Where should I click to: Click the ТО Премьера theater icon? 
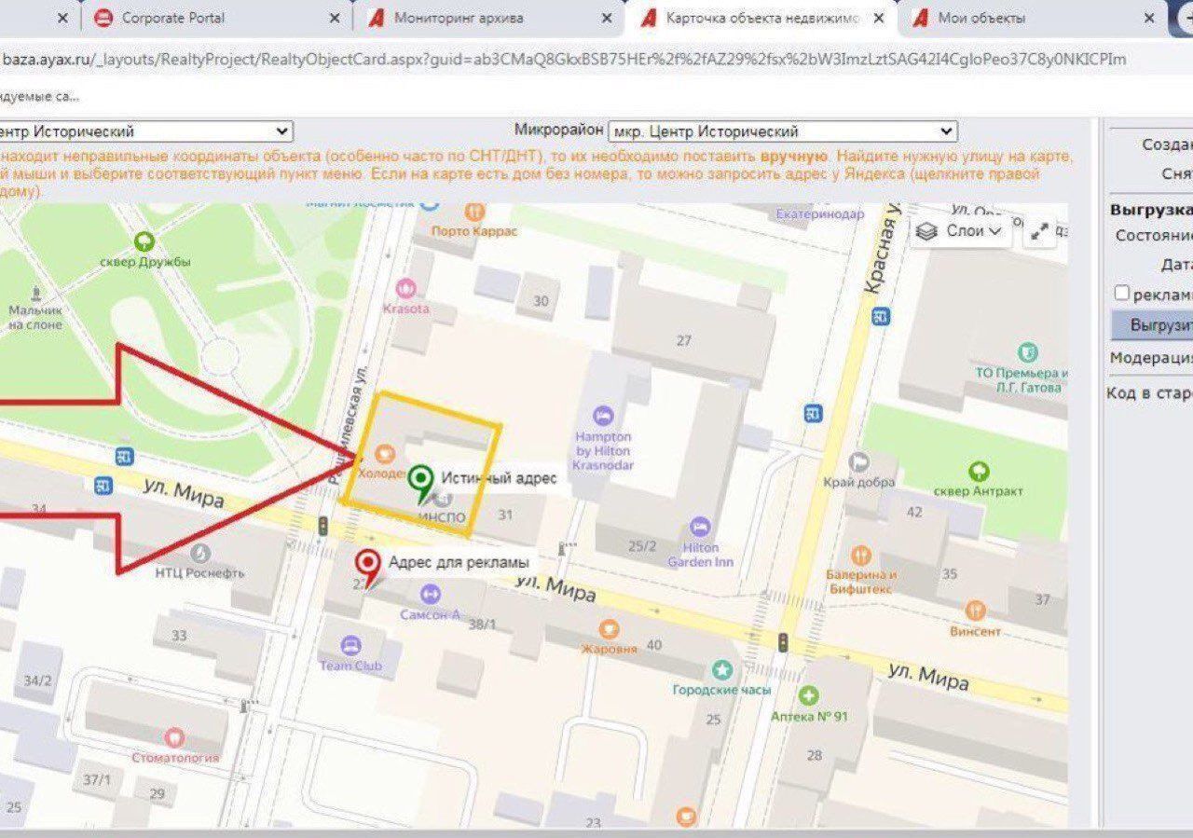(1026, 352)
